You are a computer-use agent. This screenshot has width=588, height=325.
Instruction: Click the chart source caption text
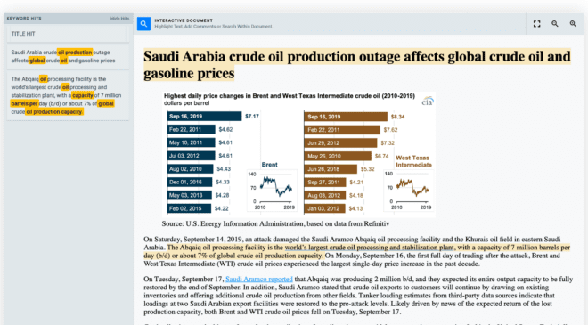point(275,223)
